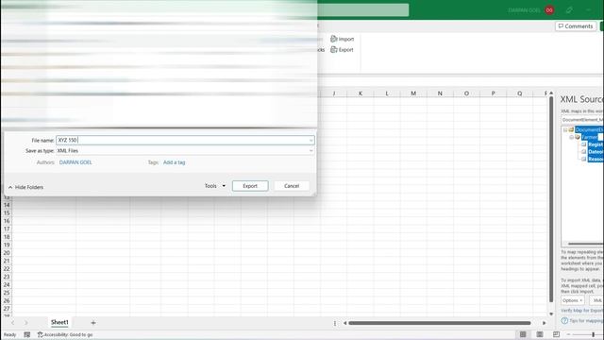Click Add a tag in the dialog
This screenshot has height=340, width=604.
(174, 162)
